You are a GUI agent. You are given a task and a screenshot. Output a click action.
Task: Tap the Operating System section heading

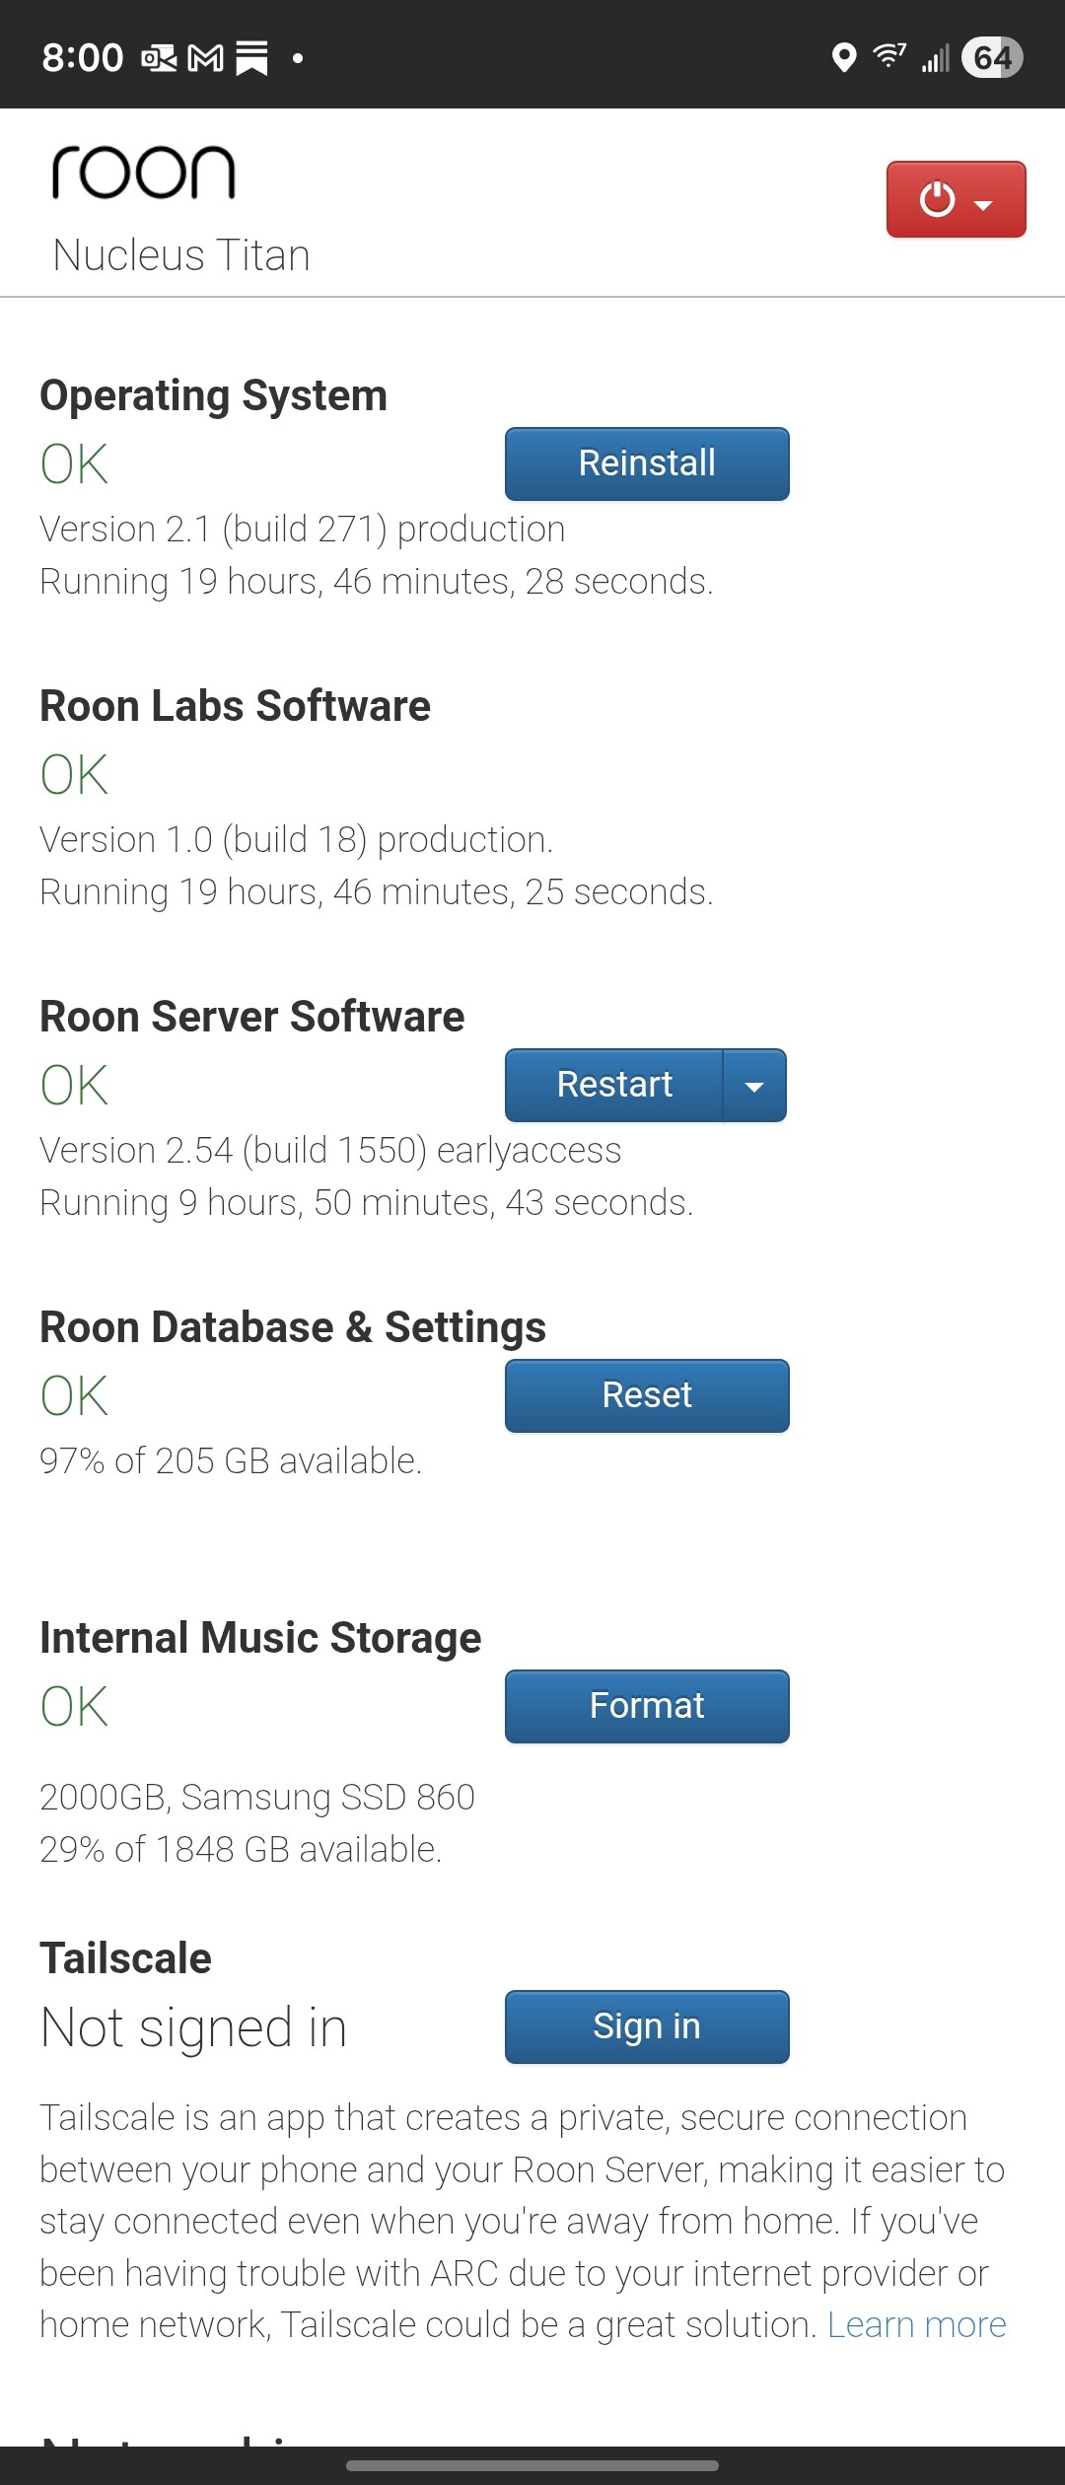pyautogui.click(x=213, y=395)
